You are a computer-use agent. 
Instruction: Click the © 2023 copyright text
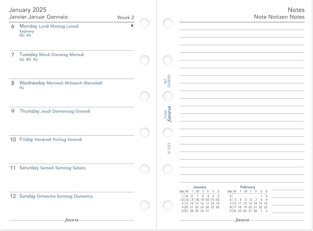[169, 148]
